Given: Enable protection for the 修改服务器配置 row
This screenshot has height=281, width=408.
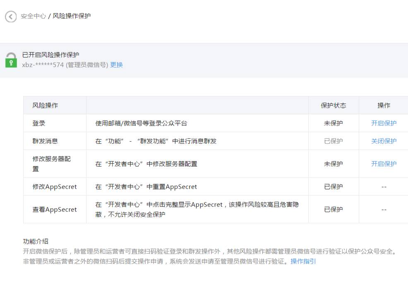Looking at the screenshot, I should coord(384,164).
